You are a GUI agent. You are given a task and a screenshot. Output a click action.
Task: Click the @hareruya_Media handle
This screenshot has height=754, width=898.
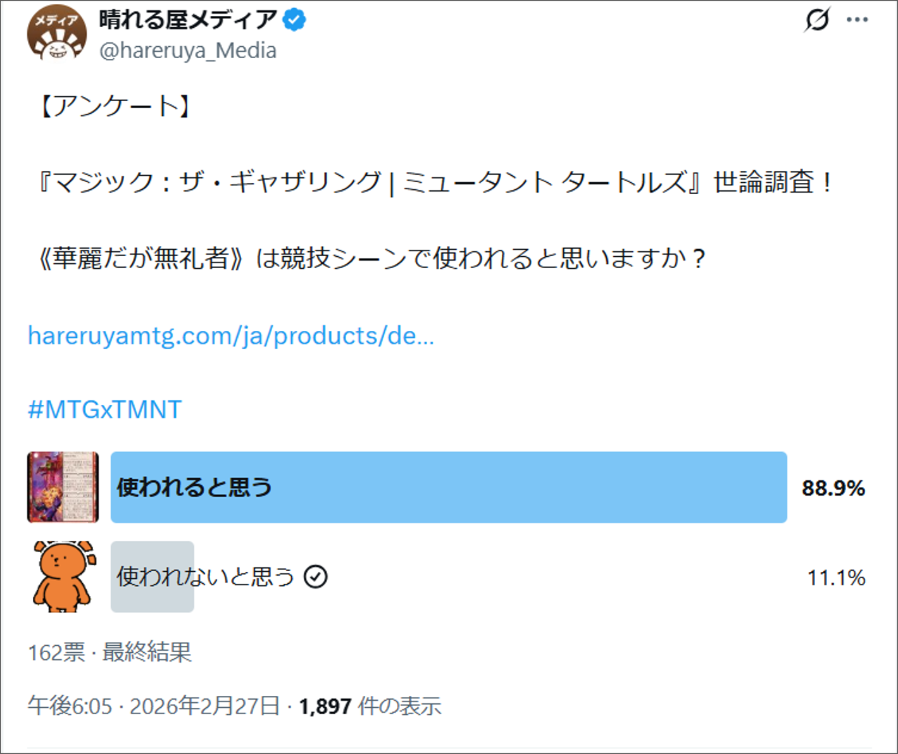point(188,51)
